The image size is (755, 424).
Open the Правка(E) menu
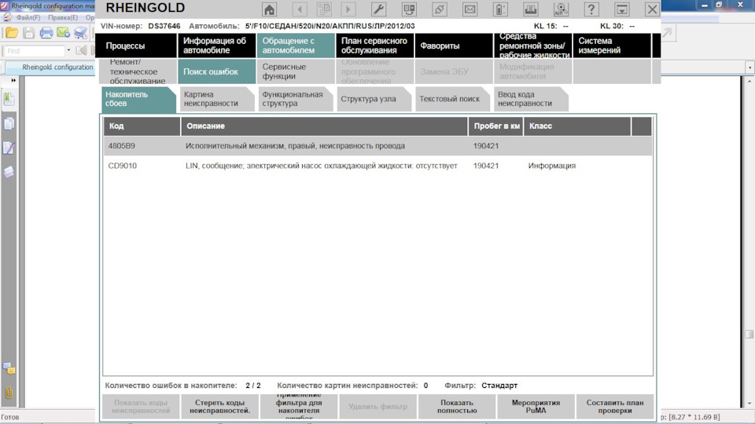pos(63,17)
